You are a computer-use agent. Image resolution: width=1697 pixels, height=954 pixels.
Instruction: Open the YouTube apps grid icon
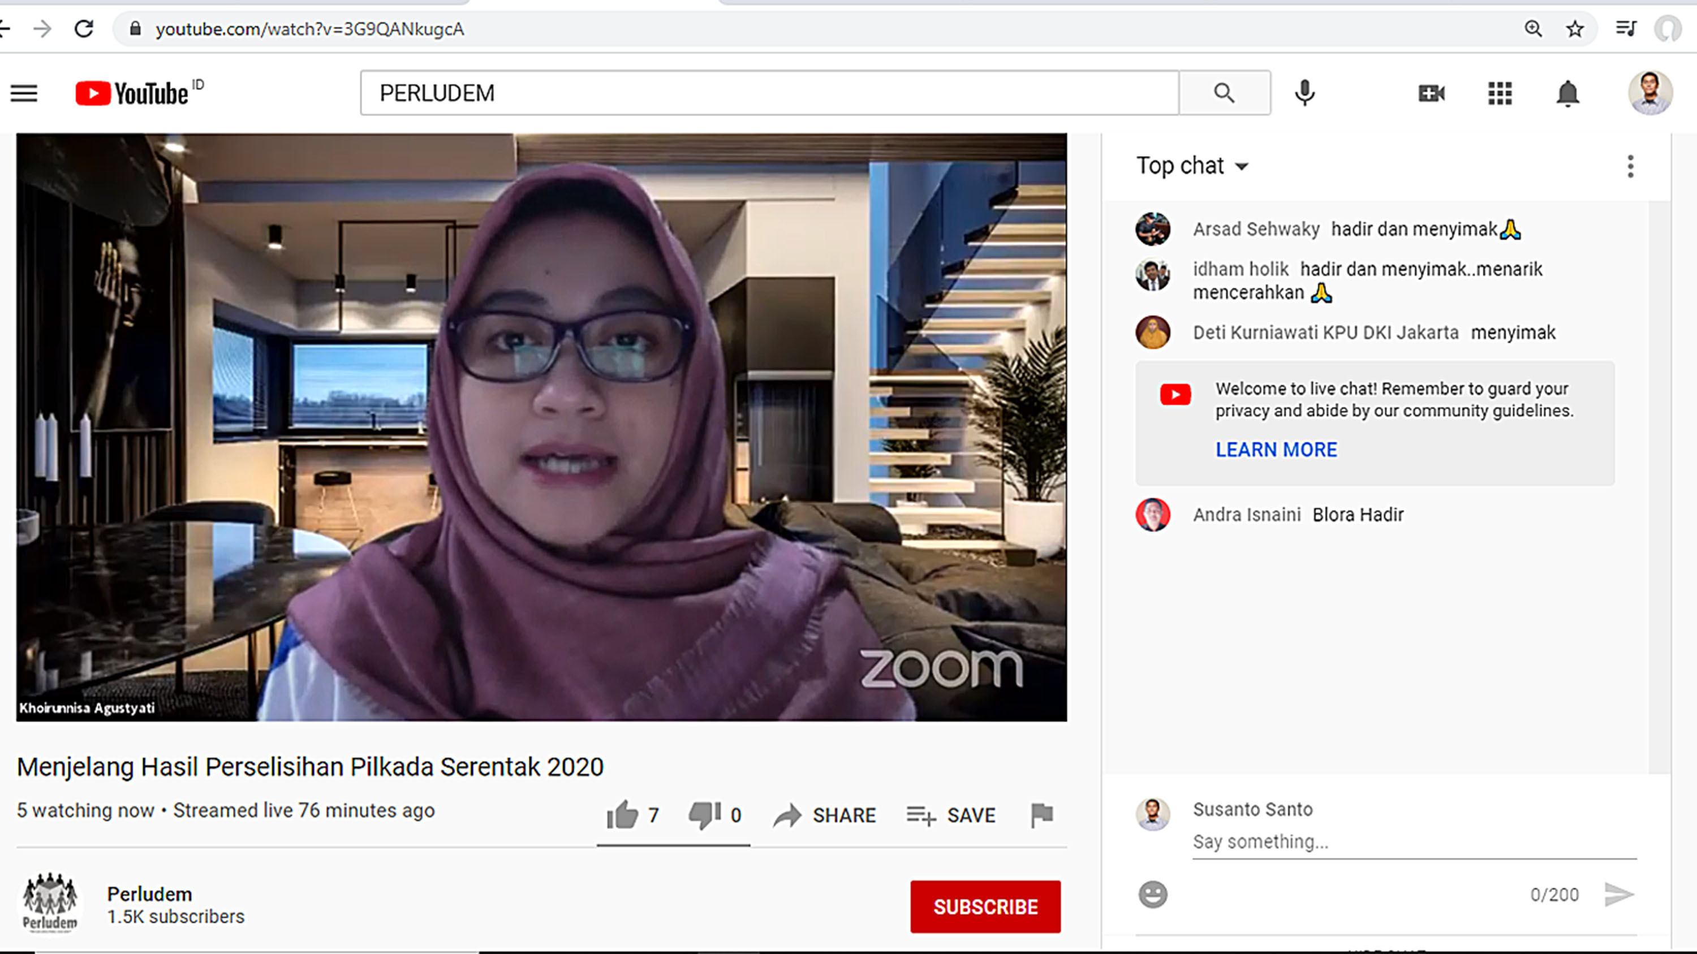point(1500,93)
